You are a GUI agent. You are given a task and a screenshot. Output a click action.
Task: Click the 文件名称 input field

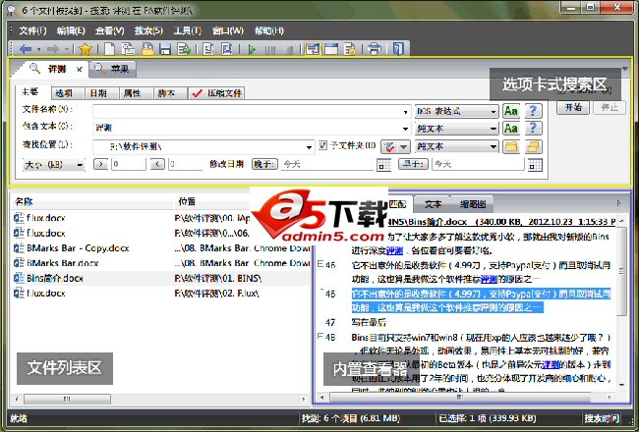point(251,111)
